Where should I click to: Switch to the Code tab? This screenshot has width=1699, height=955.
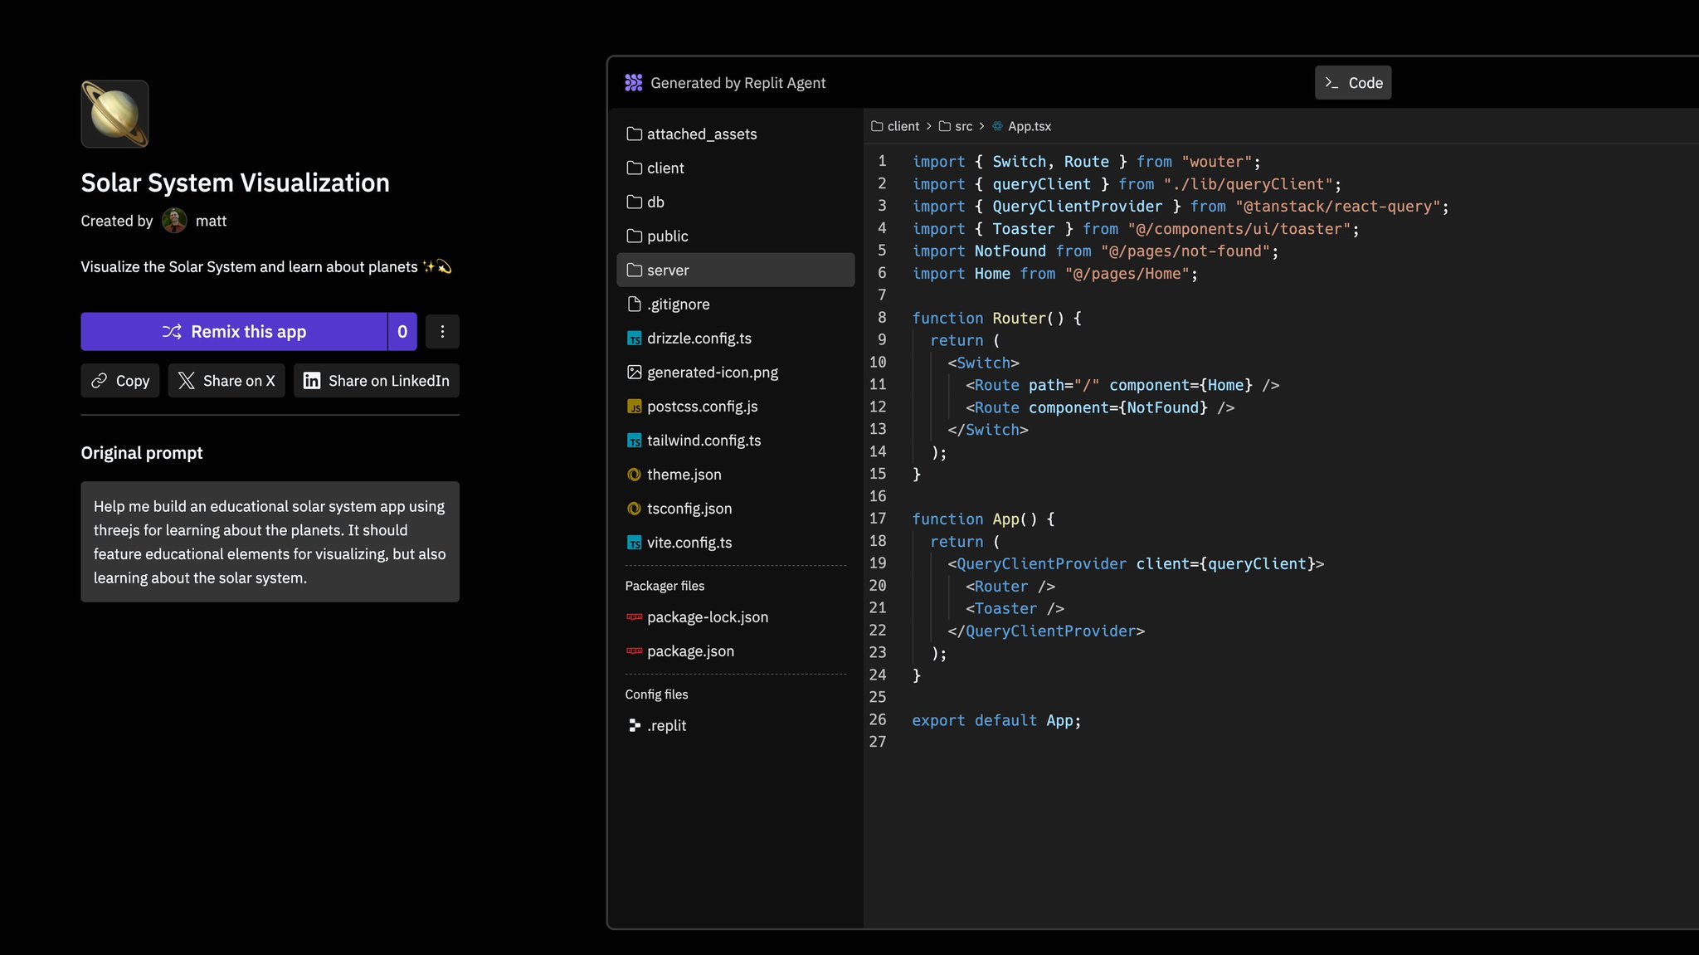click(x=1353, y=83)
